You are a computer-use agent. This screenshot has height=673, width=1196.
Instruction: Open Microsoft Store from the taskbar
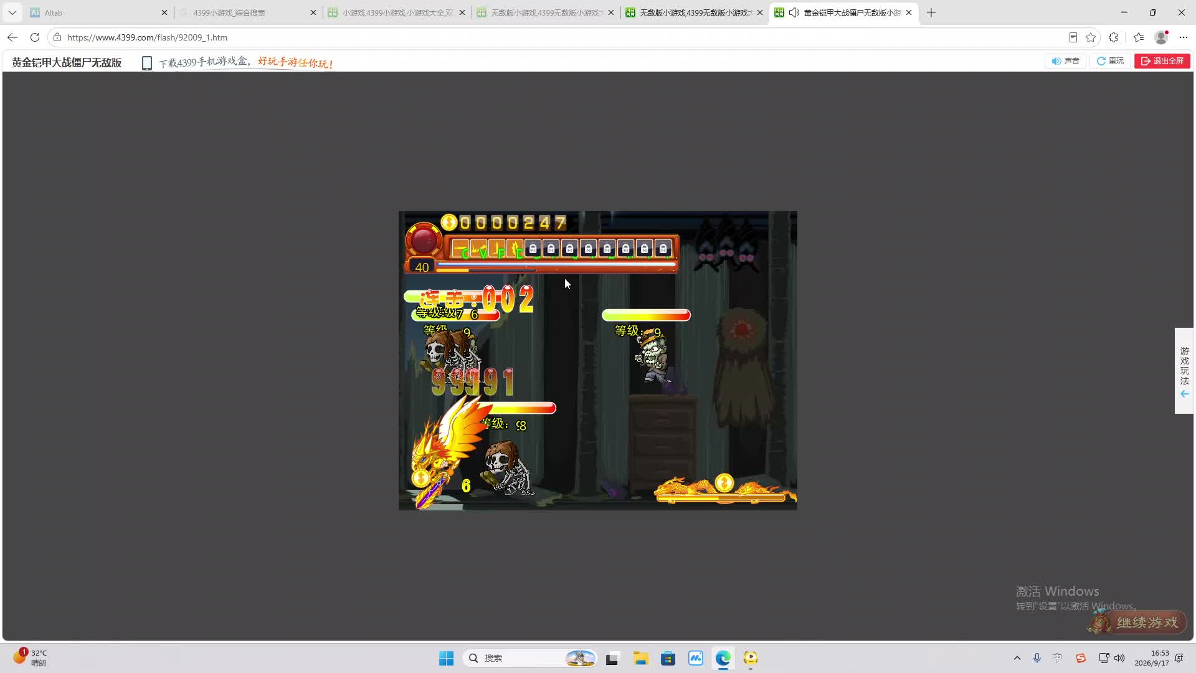pyautogui.click(x=668, y=658)
